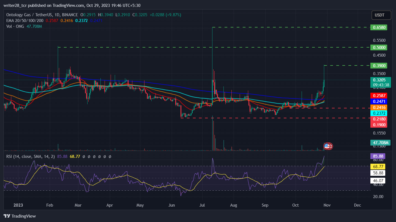Click the May label on time axis
This screenshot has width=396, height=222.
tap(140, 205)
